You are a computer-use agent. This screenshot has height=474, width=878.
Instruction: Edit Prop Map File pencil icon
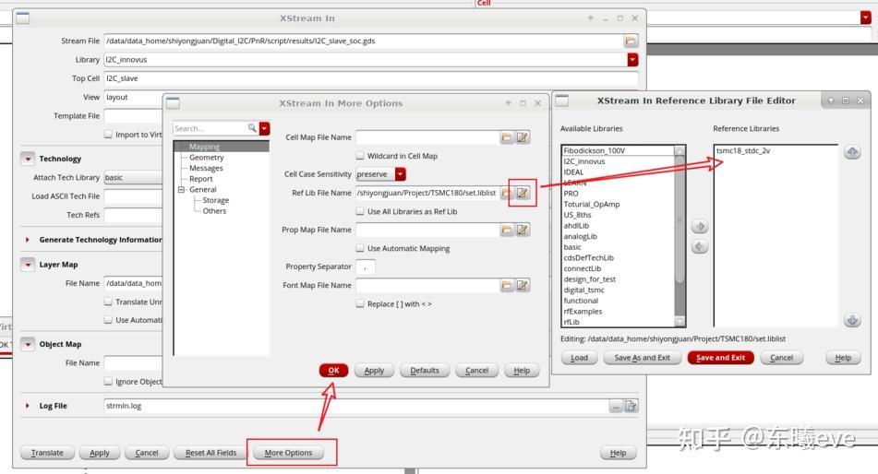pos(523,230)
